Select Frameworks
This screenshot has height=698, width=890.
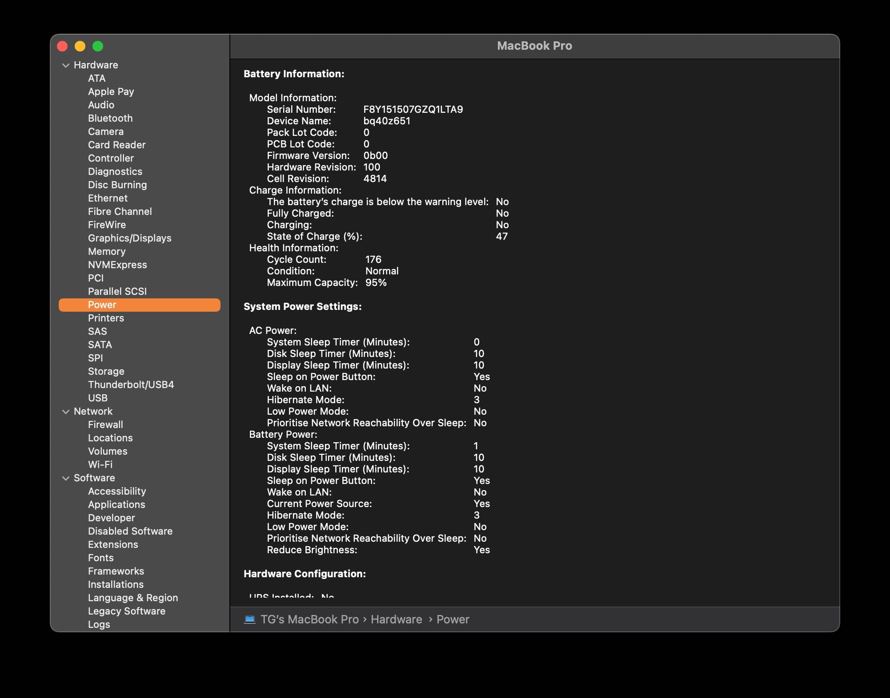116,571
